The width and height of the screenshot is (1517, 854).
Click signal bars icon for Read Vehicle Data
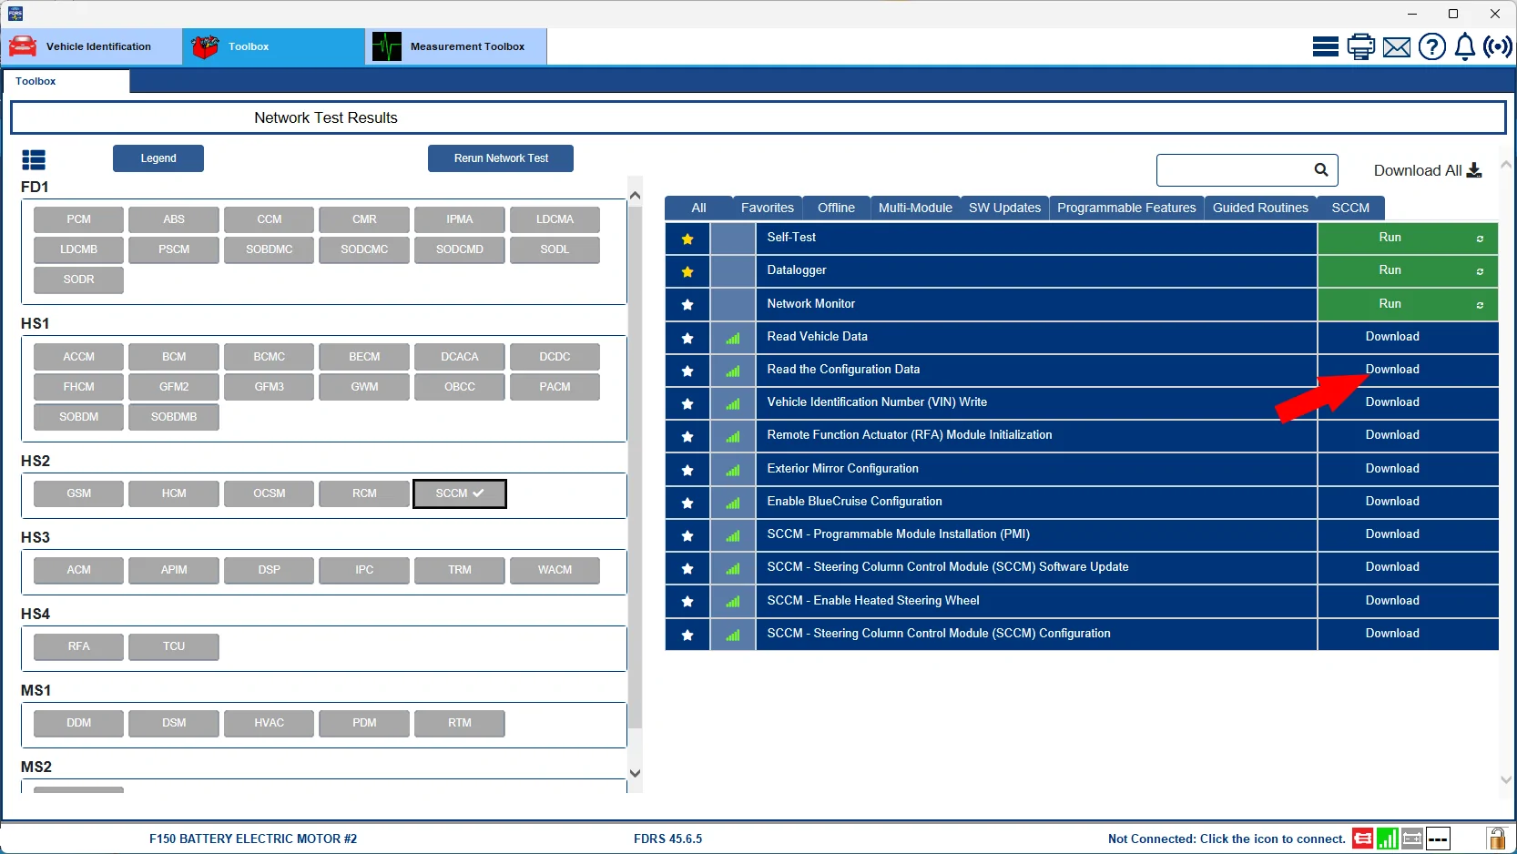[x=733, y=338]
